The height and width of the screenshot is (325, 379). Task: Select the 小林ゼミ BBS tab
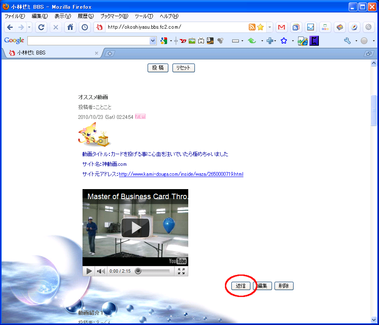coord(50,53)
